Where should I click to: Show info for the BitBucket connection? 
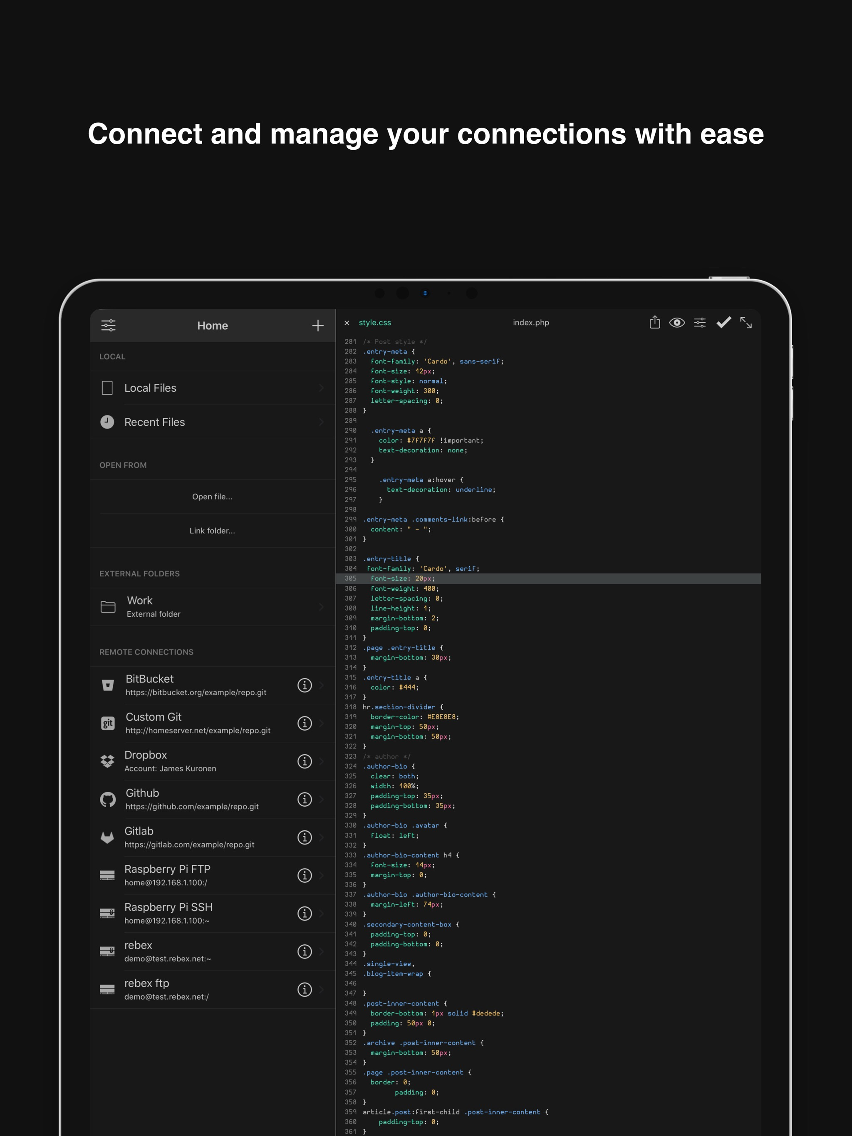(305, 685)
